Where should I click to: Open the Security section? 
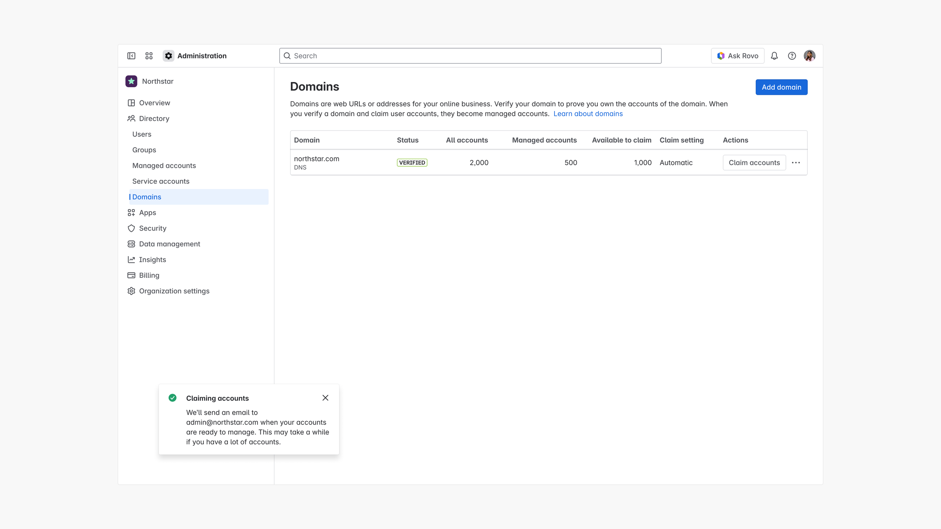point(152,228)
